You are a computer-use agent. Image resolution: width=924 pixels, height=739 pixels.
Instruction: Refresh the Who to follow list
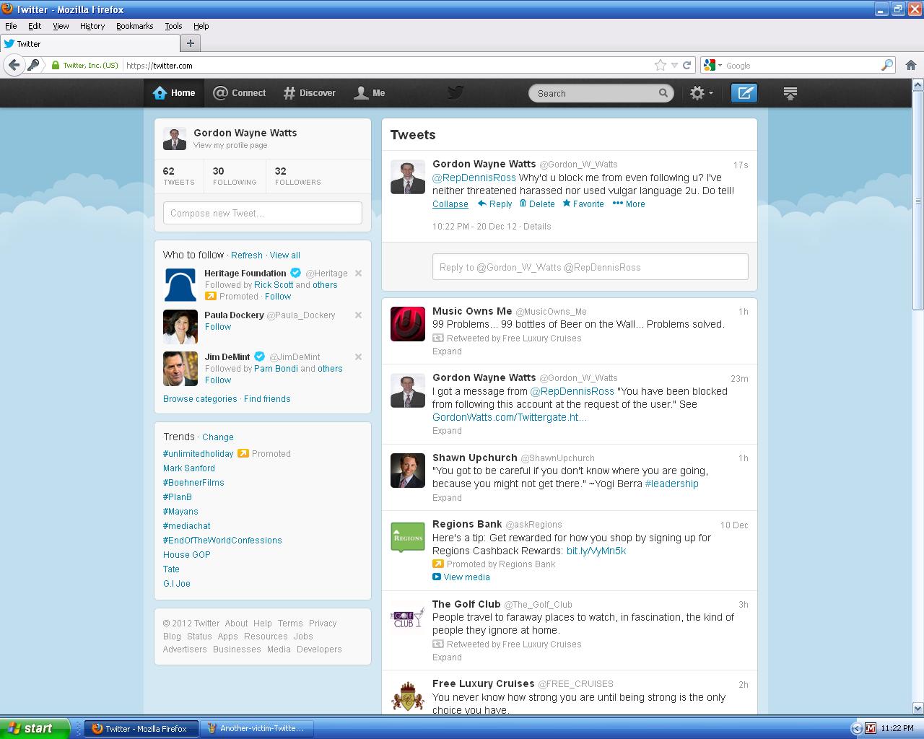247,255
